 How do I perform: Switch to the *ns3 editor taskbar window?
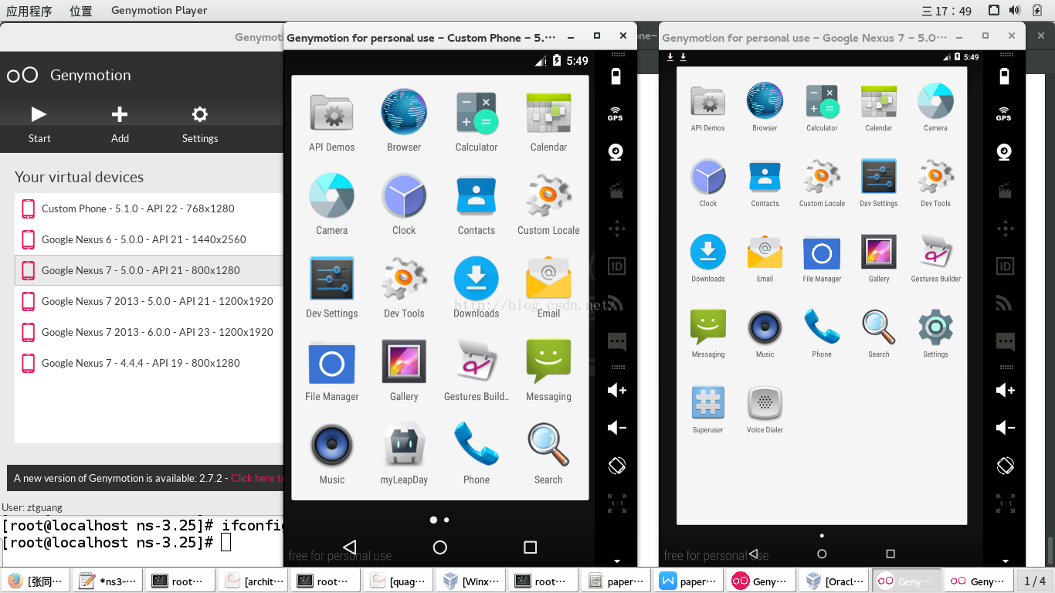108,581
